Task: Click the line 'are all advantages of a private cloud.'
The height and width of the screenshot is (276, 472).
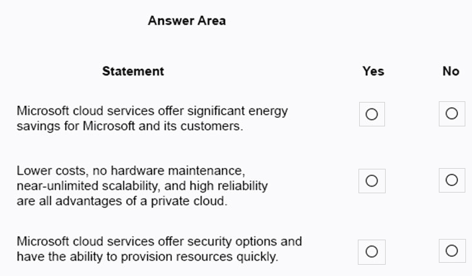Action: [x=122, y=201]
